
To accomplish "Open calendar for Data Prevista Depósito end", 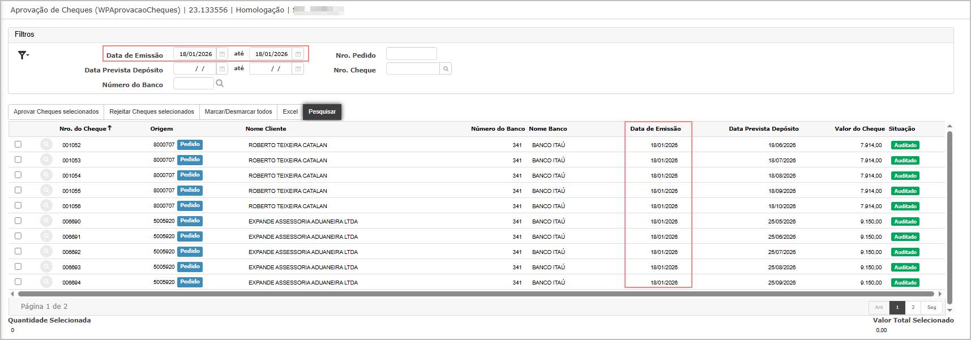I will click(298, 69).
